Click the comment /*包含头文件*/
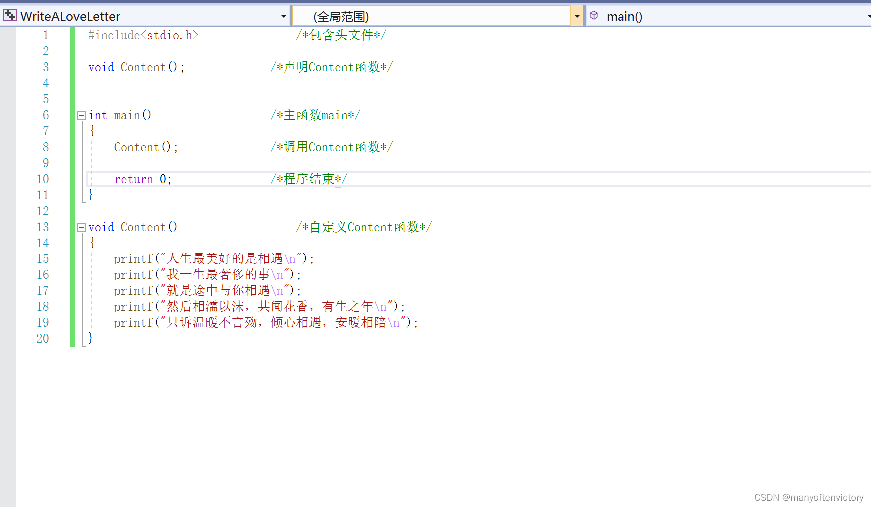The width and height of the screenshot is (871, 507). (x=341, y=35)
